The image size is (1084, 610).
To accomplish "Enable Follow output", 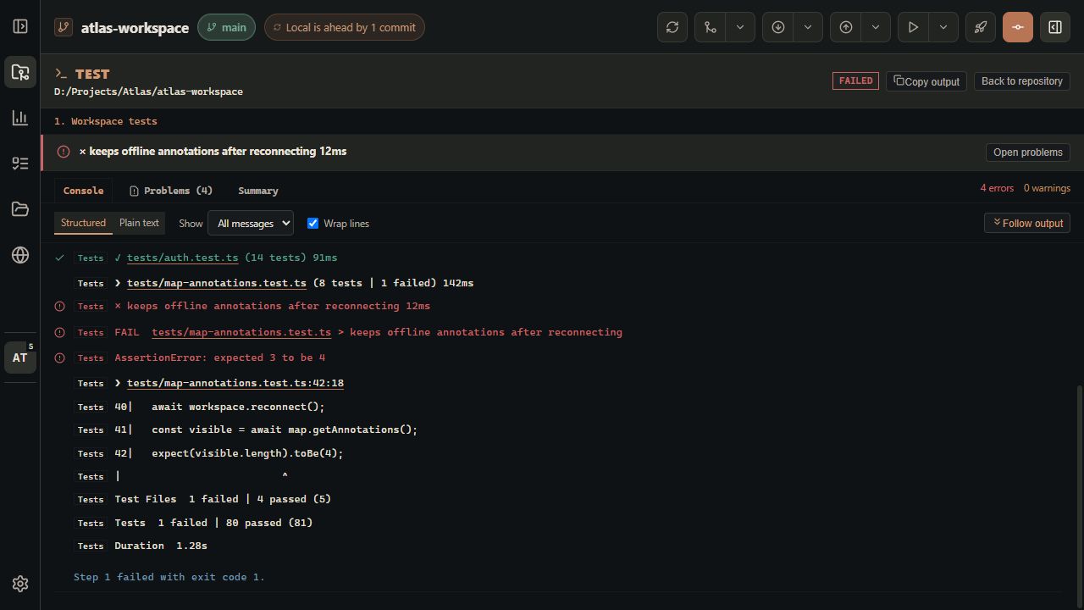I will pyautogui.click(x=1027, y=223).
